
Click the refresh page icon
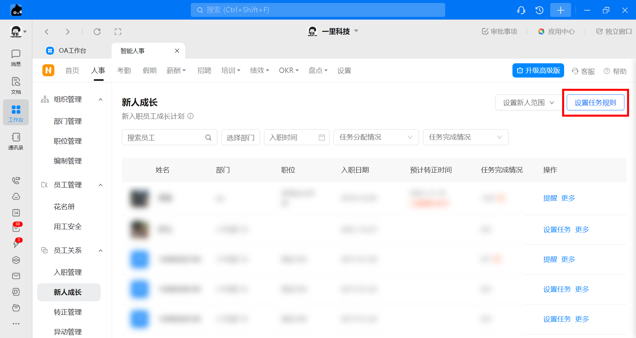(97, 32)
